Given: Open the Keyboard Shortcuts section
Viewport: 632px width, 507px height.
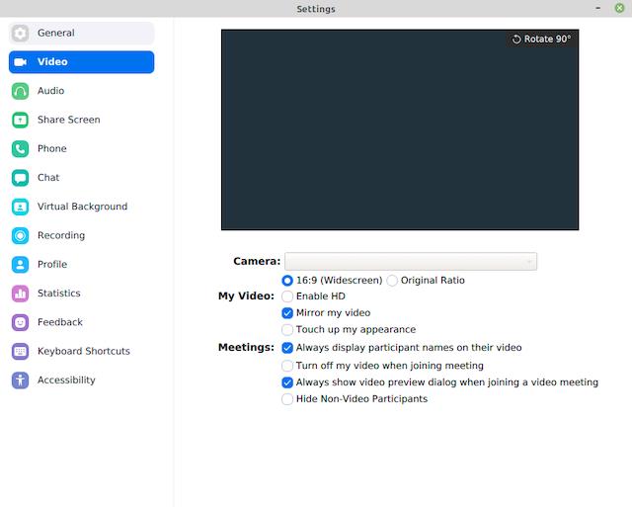Looking at the screenshot, I should click(x=81, y=351).
